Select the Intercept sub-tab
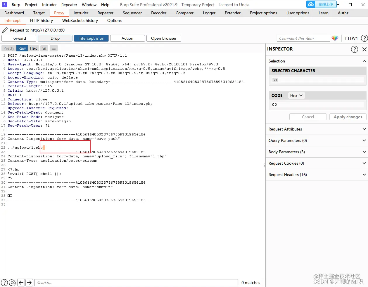368x287 pixels. point(13,20)
